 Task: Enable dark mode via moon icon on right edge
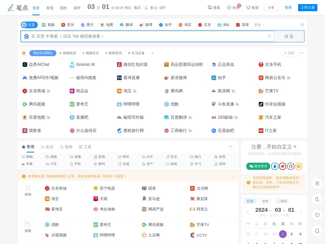317,199
